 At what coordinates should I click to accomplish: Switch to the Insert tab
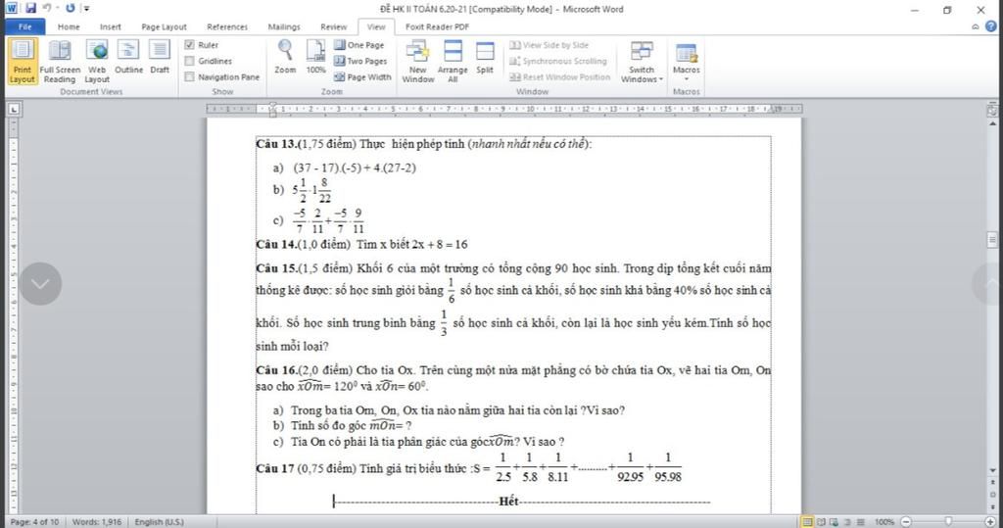(110, 26)
